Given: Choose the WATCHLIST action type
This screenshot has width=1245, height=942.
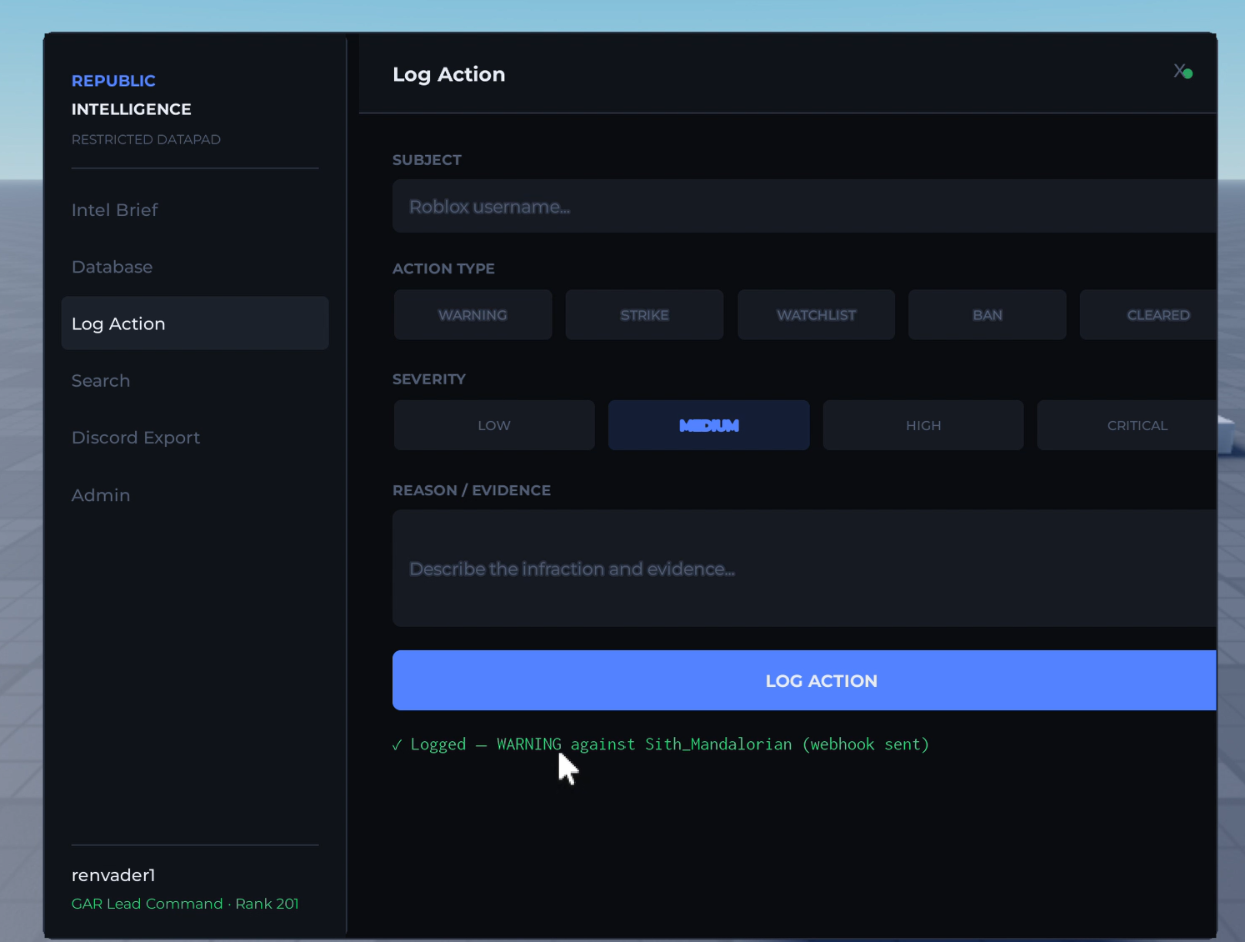Looking at the screenshot, I should pos(816,315).
